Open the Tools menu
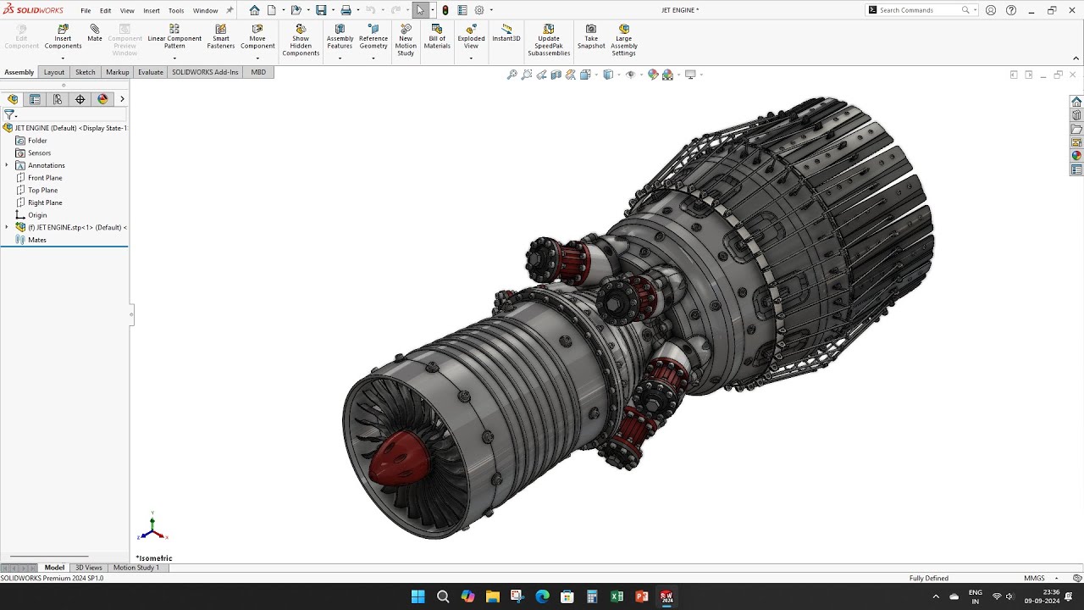This screenshot has height=610, width=1084. (x=176, y=11)
